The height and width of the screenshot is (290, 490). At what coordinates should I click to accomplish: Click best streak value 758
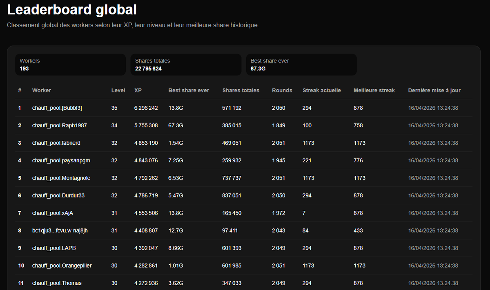358,126
